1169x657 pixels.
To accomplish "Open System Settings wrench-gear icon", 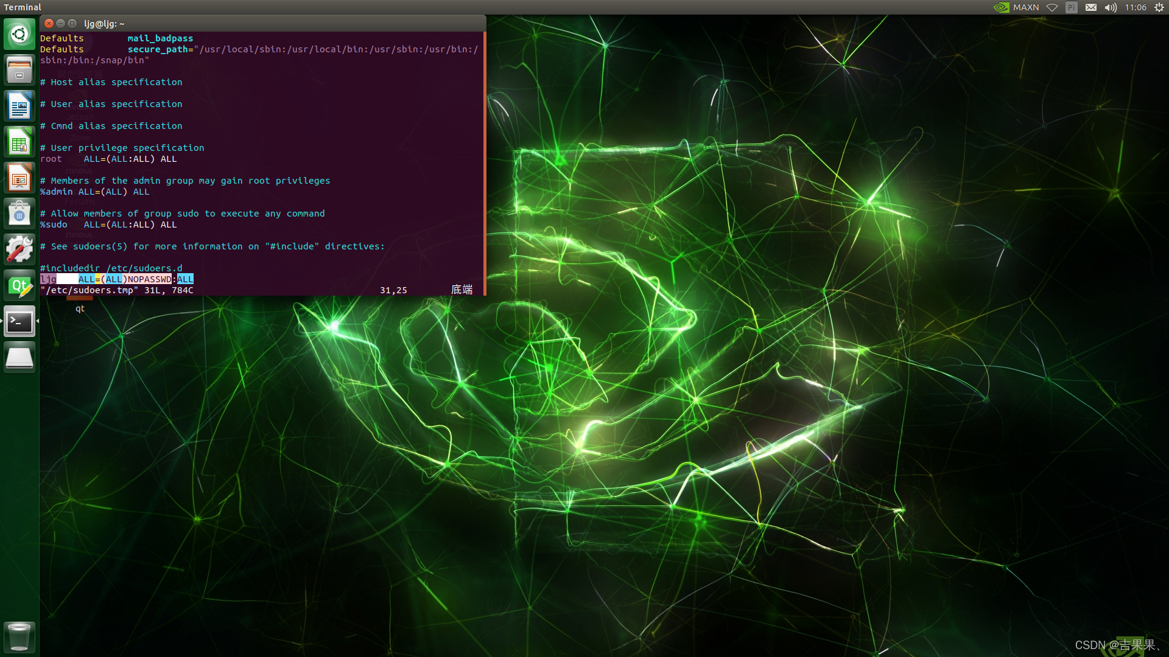I will [19, 250].
